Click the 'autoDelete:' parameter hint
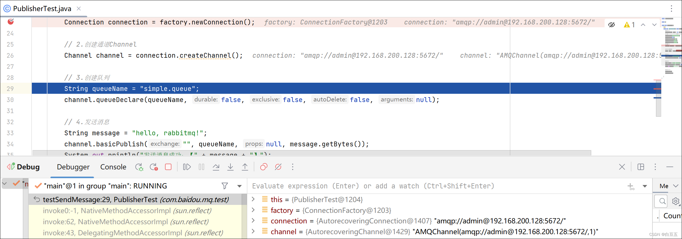The width and height of the screenshot is (682, 239). 330,99
